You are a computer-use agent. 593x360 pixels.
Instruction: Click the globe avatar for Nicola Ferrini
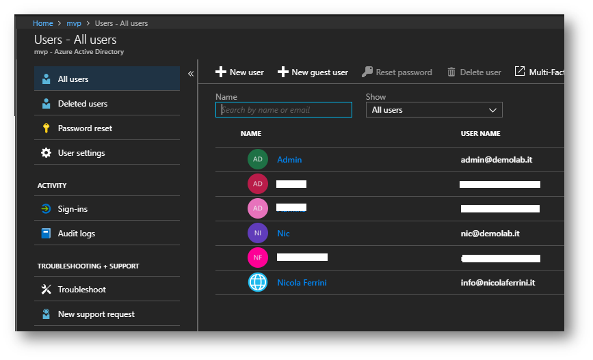click(x=258, y=282)
